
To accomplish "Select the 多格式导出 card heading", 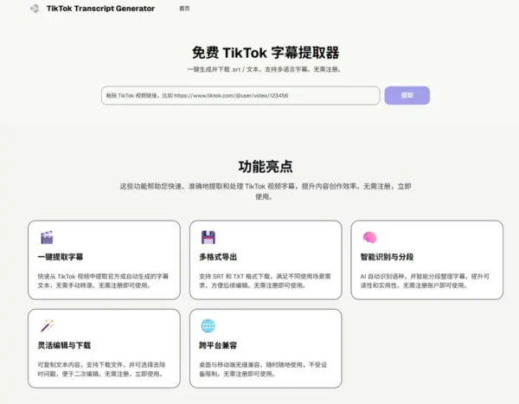I will 218,257.
